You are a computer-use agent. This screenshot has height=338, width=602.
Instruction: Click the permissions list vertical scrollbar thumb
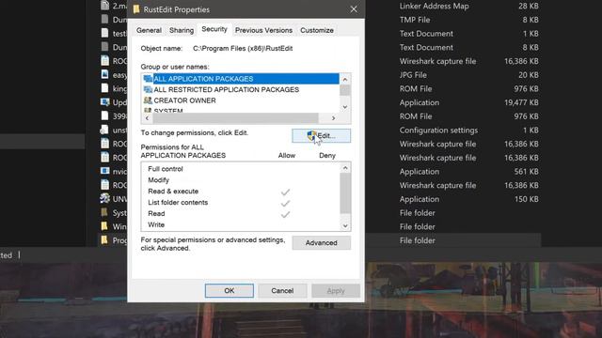click(345, 193)
